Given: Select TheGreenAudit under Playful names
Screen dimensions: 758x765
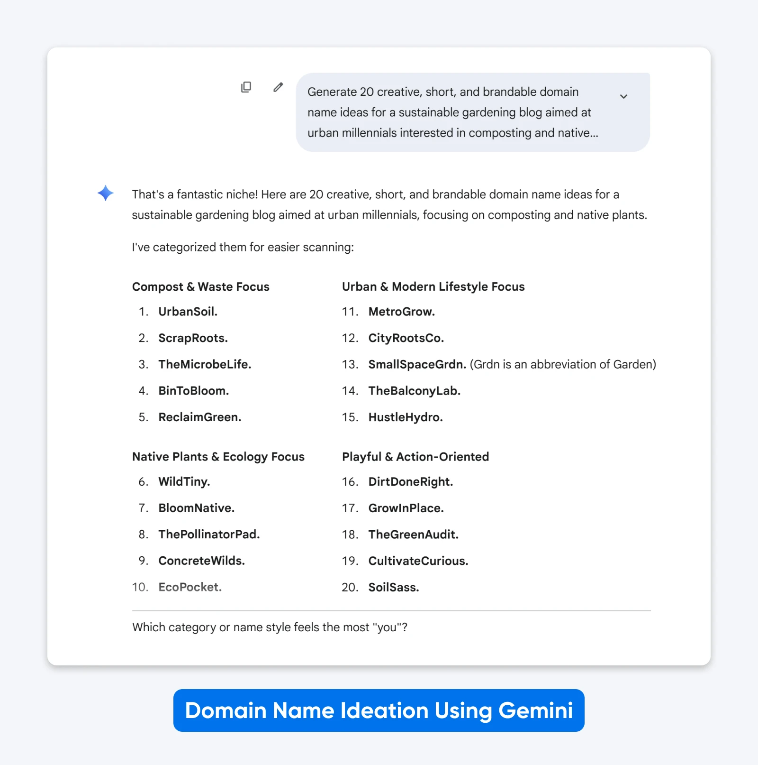Looking at the screenshot, I should point(413,535).
